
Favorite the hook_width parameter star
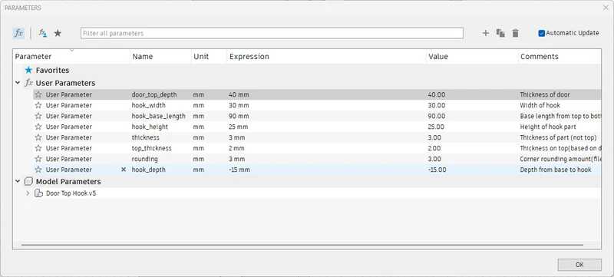coord(38,105)
